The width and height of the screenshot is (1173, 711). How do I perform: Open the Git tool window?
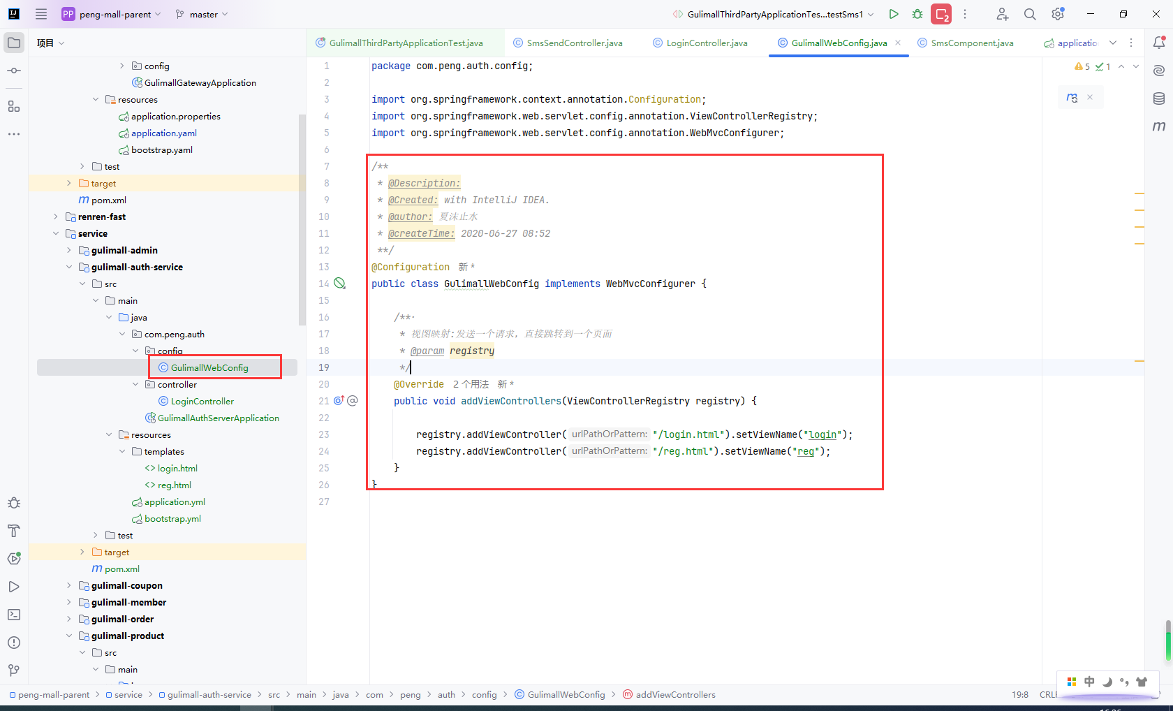coord(14,670)
